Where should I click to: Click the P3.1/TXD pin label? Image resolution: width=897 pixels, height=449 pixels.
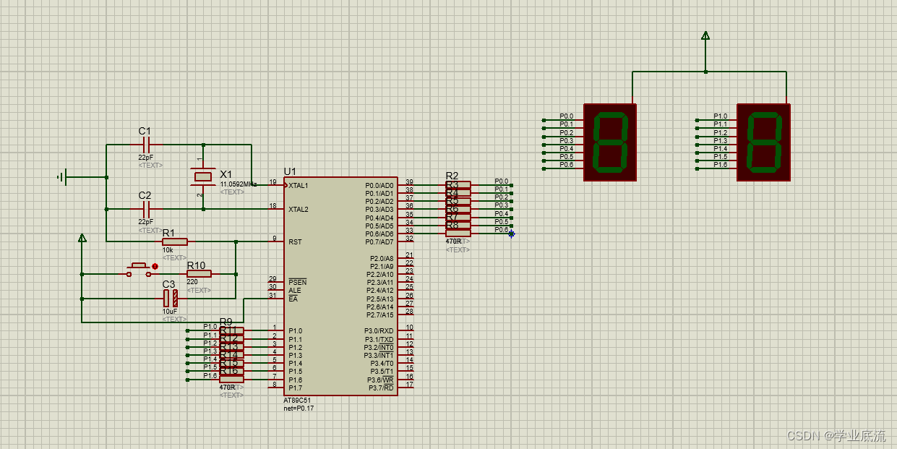click(379, 339)
